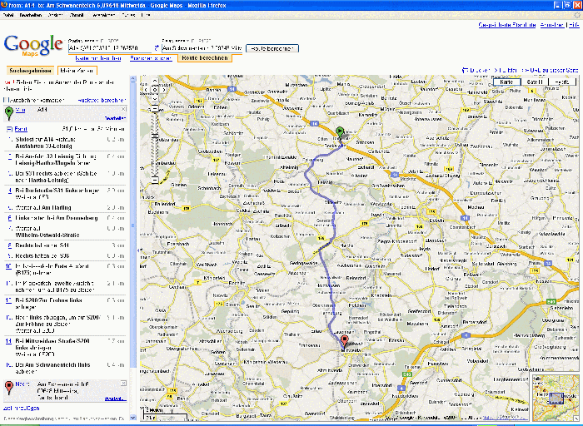Open the Hilfe menu in the menu bar

[146, 15]
